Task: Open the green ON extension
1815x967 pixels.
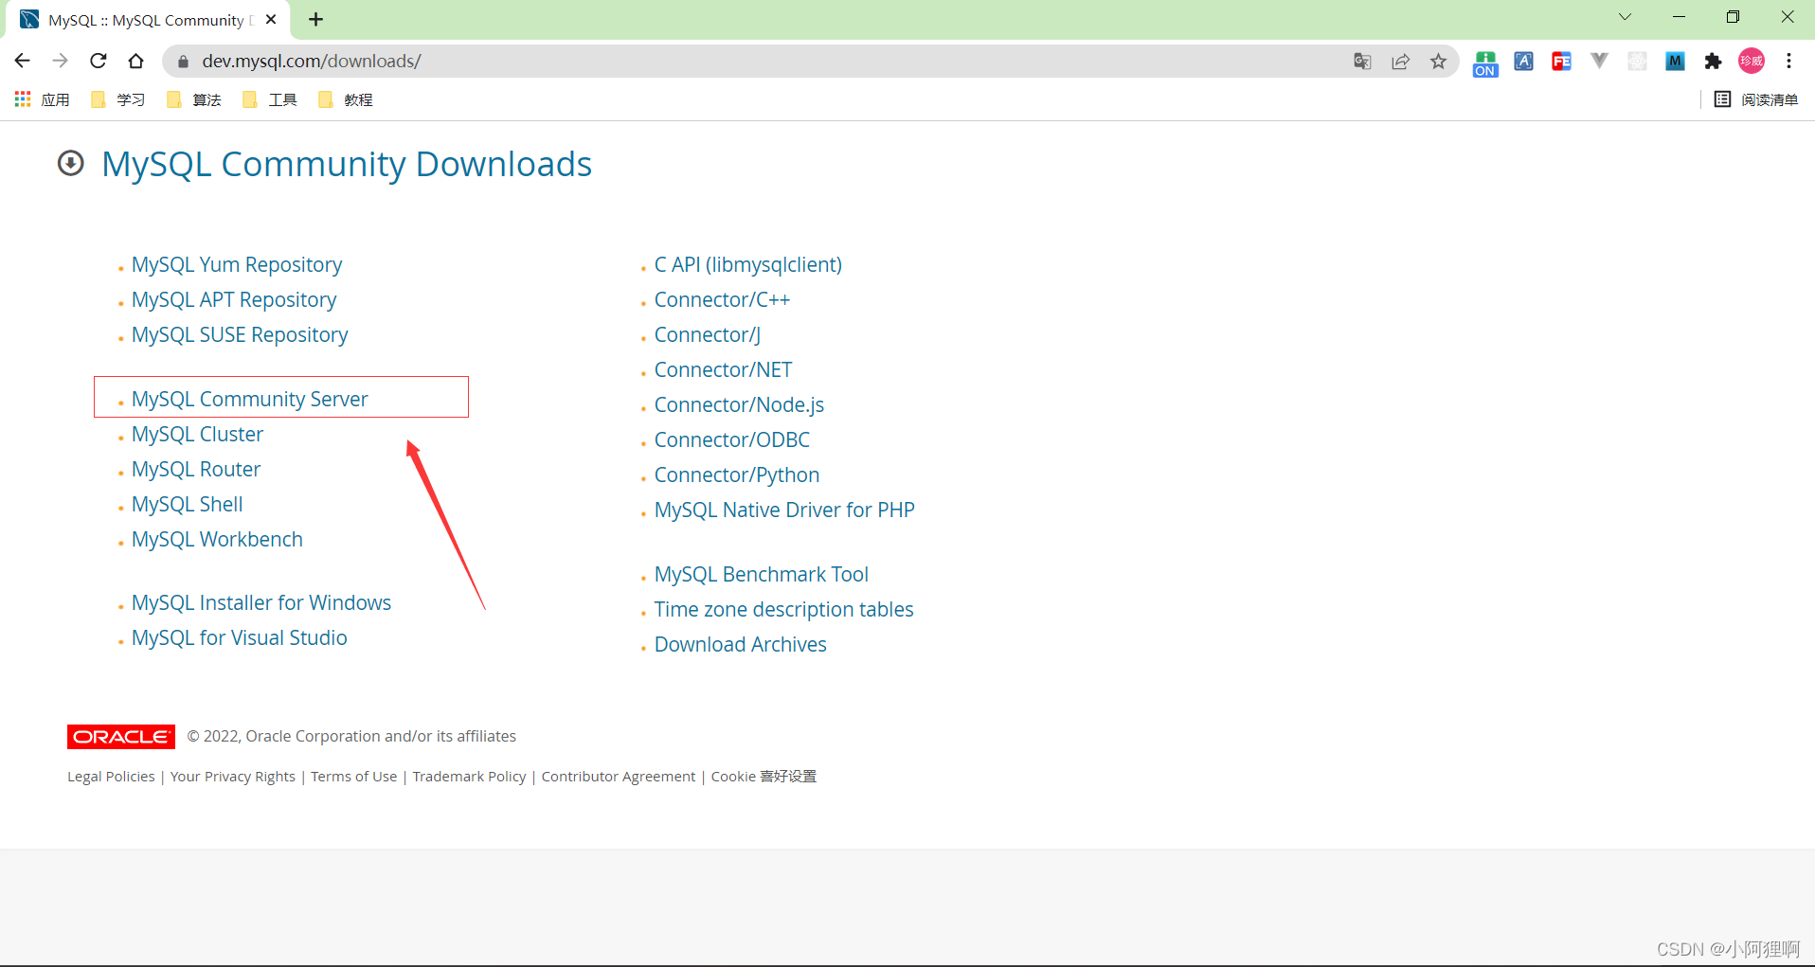Action: coord(1485,63)
